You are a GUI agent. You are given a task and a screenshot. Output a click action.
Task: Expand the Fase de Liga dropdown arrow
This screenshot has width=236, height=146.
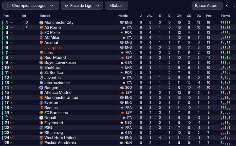point(98,6)
